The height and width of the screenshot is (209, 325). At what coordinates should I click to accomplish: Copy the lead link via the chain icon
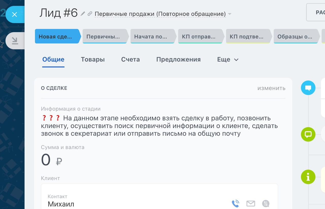[x=89, y=14]
